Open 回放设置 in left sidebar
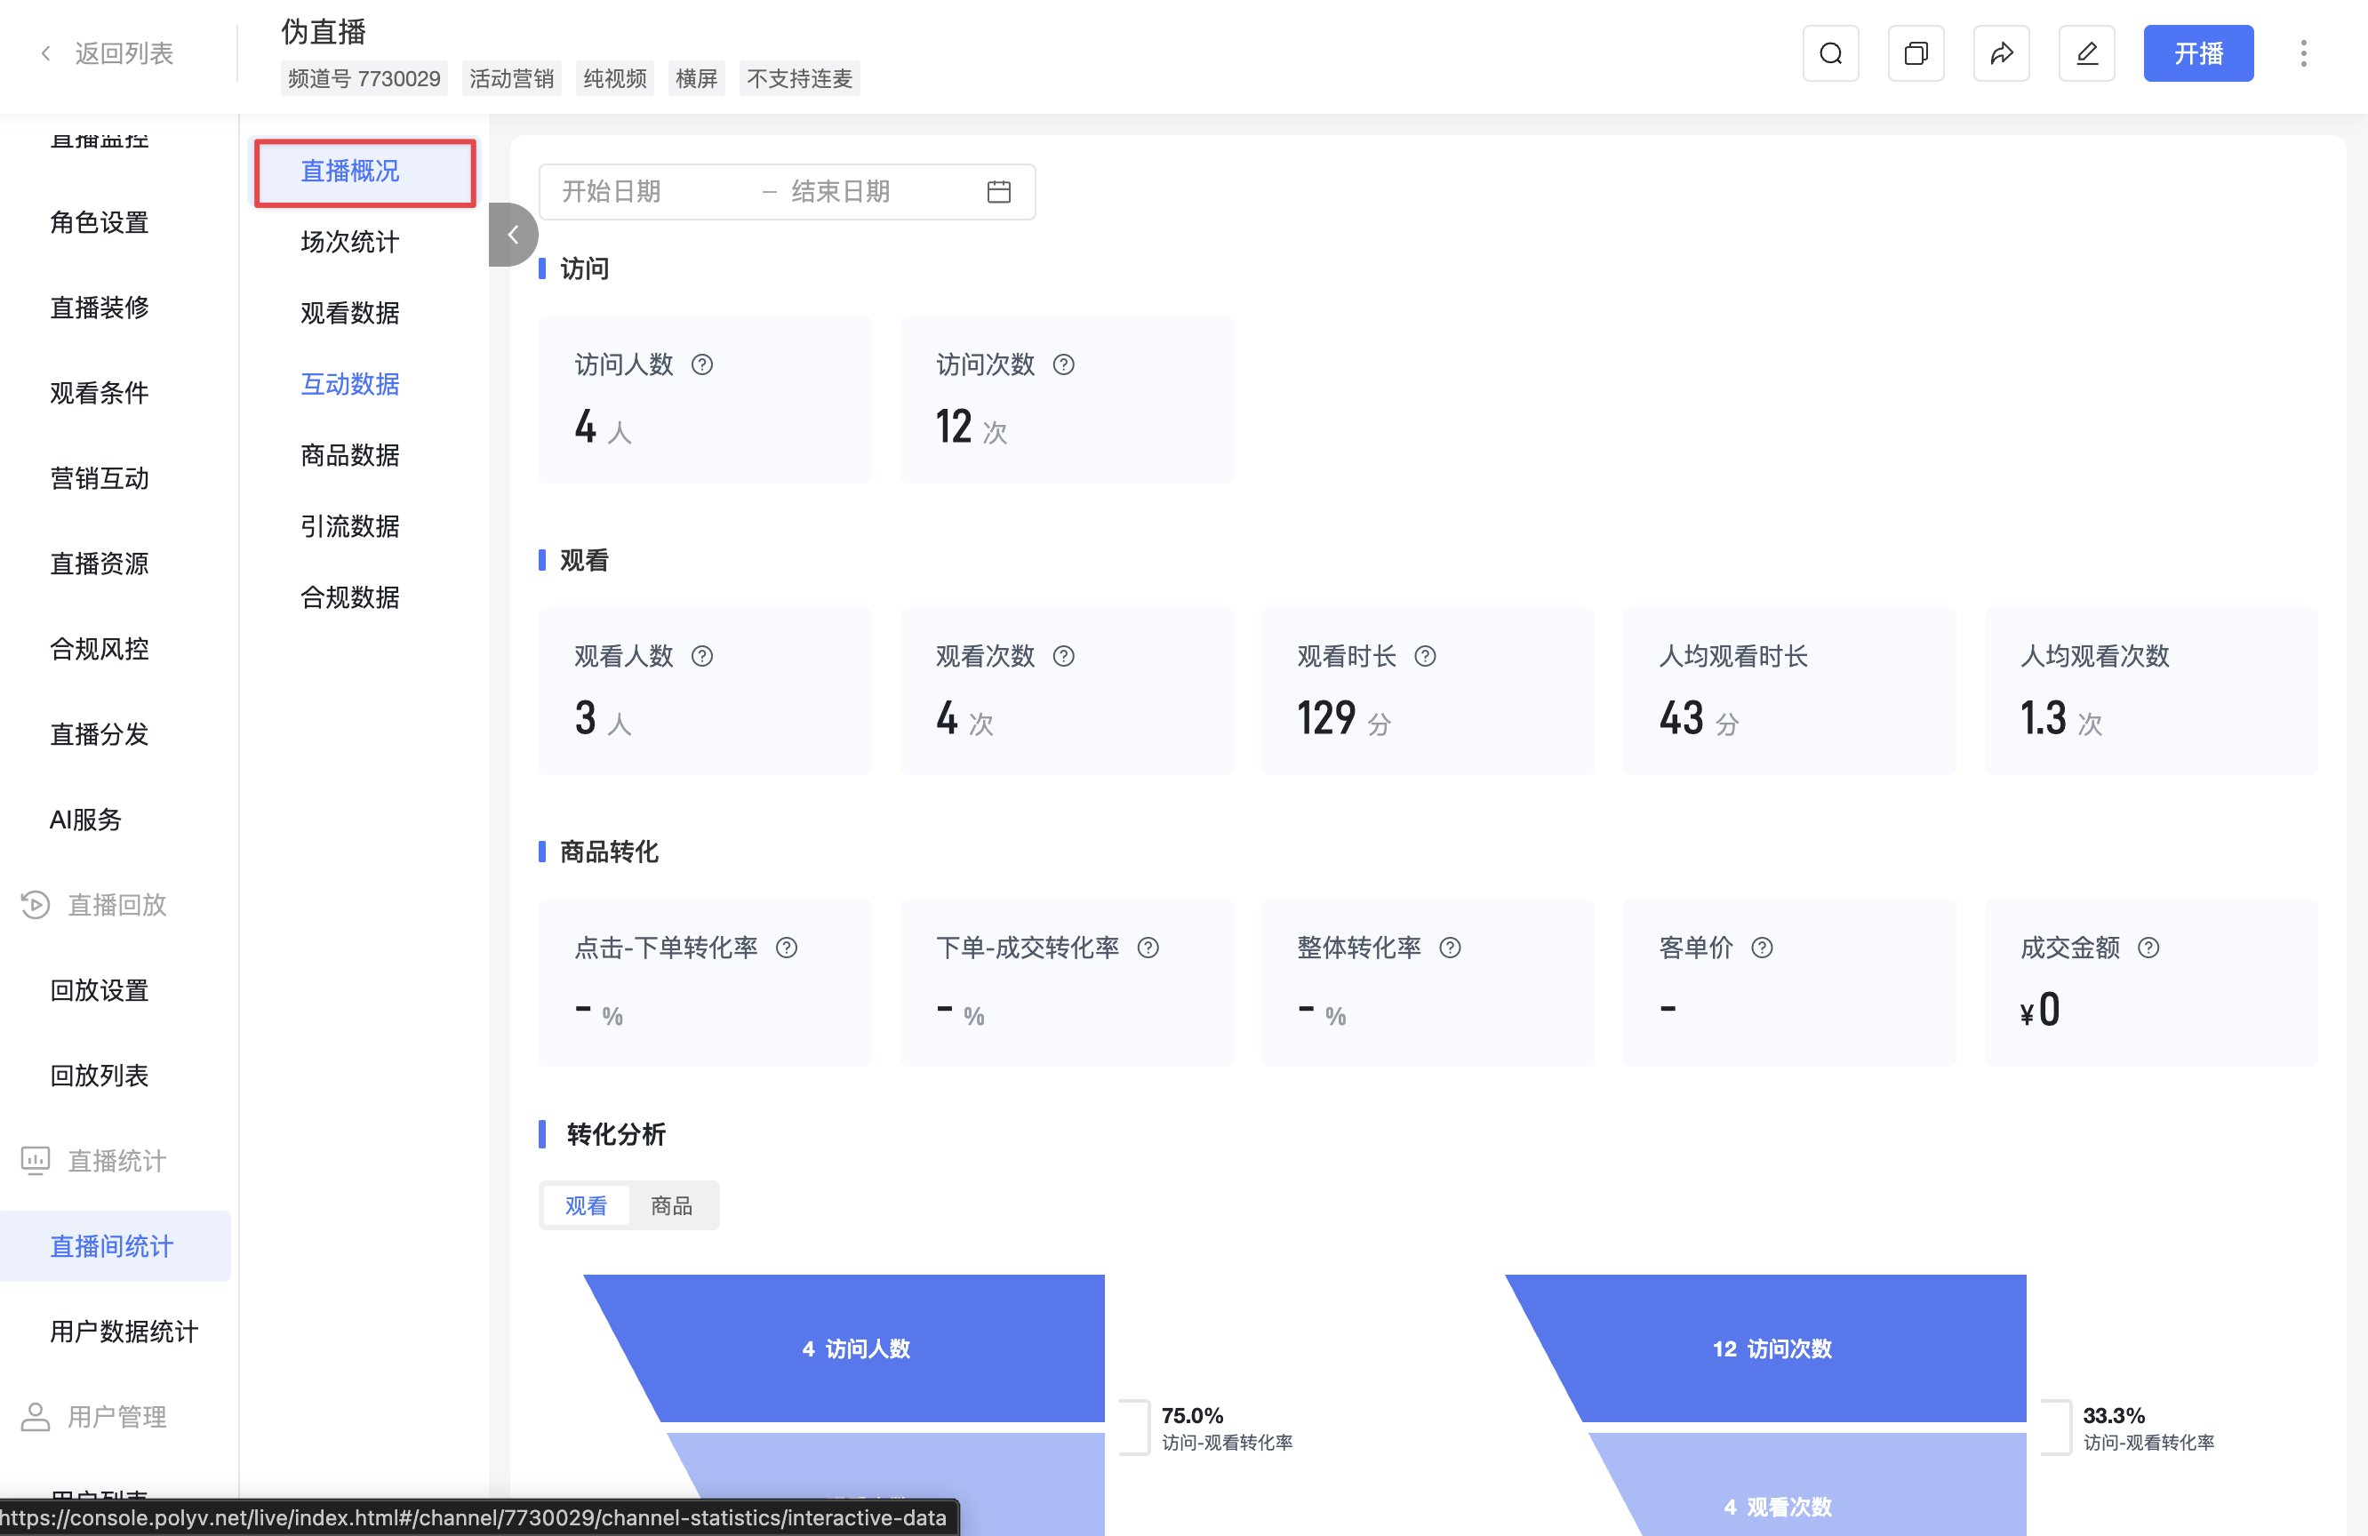2368x1536 pixels. coord(100,991)
